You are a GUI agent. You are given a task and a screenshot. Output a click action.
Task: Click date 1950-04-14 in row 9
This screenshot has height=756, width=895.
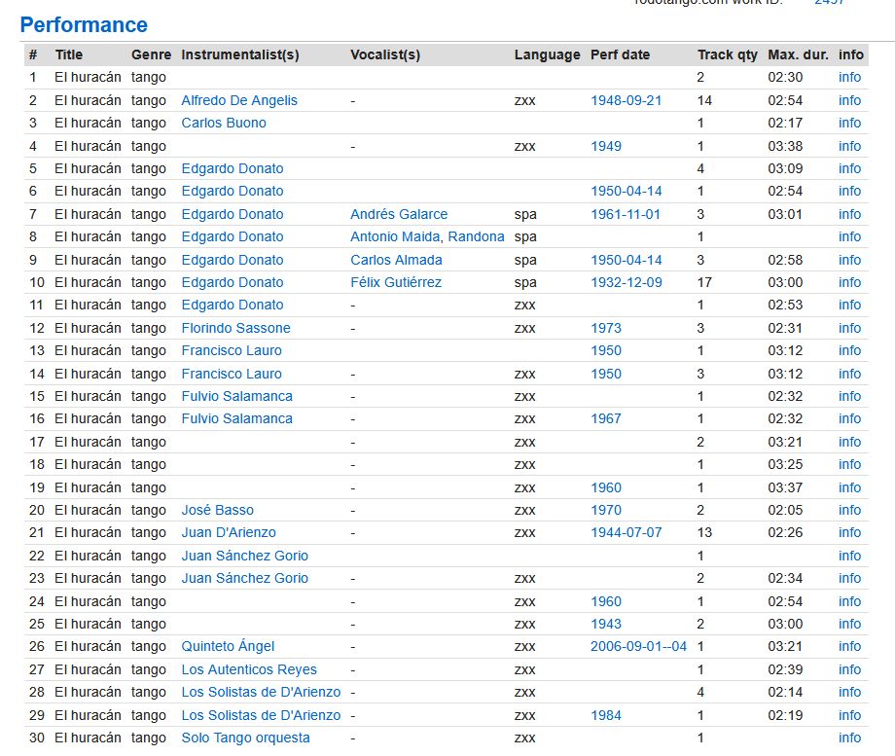pyautogui.click(x=626, y=260)
